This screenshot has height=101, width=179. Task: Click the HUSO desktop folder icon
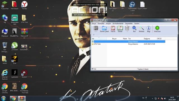point(5,60)
